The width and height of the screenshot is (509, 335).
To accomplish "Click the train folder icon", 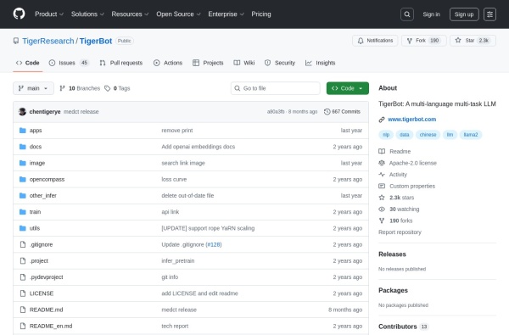I will 22,212.
